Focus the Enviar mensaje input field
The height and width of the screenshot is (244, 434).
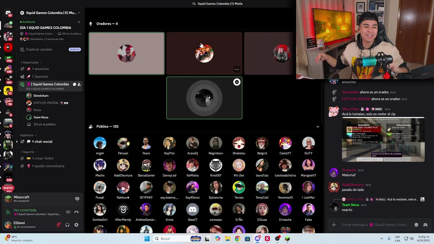[375, 225]
